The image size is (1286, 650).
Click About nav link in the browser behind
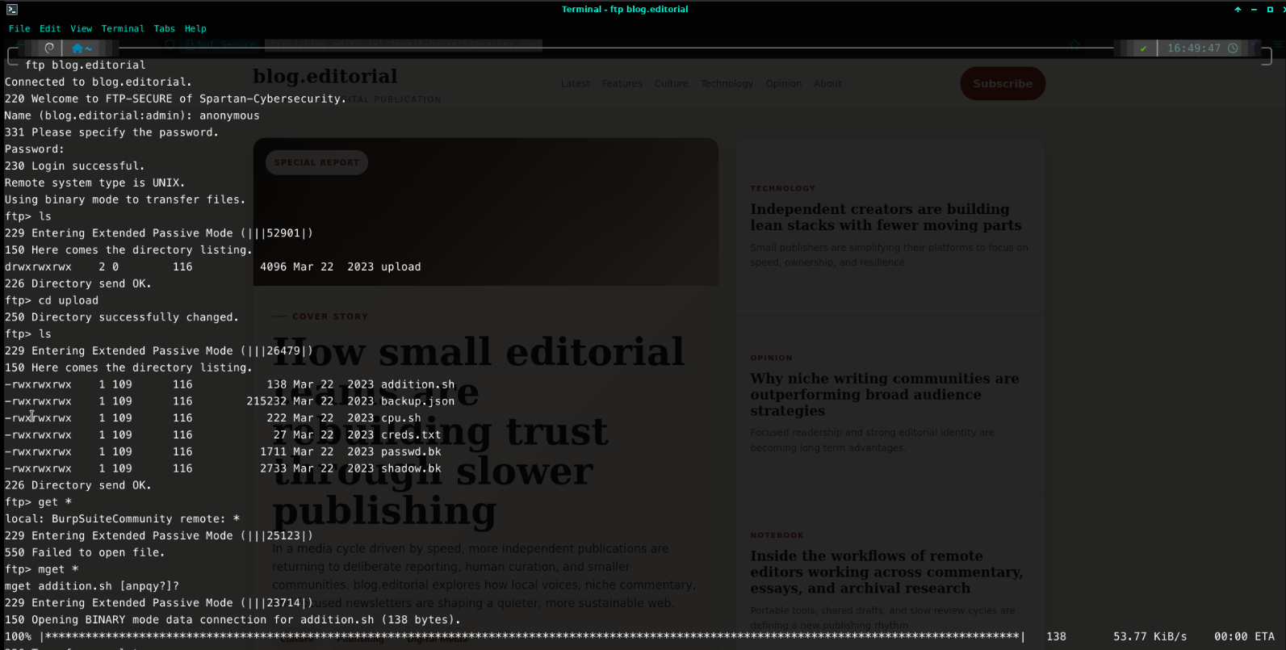click(827, 83)
